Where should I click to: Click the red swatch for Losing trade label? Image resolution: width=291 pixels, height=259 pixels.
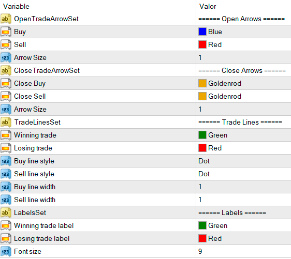click(202, 238)
